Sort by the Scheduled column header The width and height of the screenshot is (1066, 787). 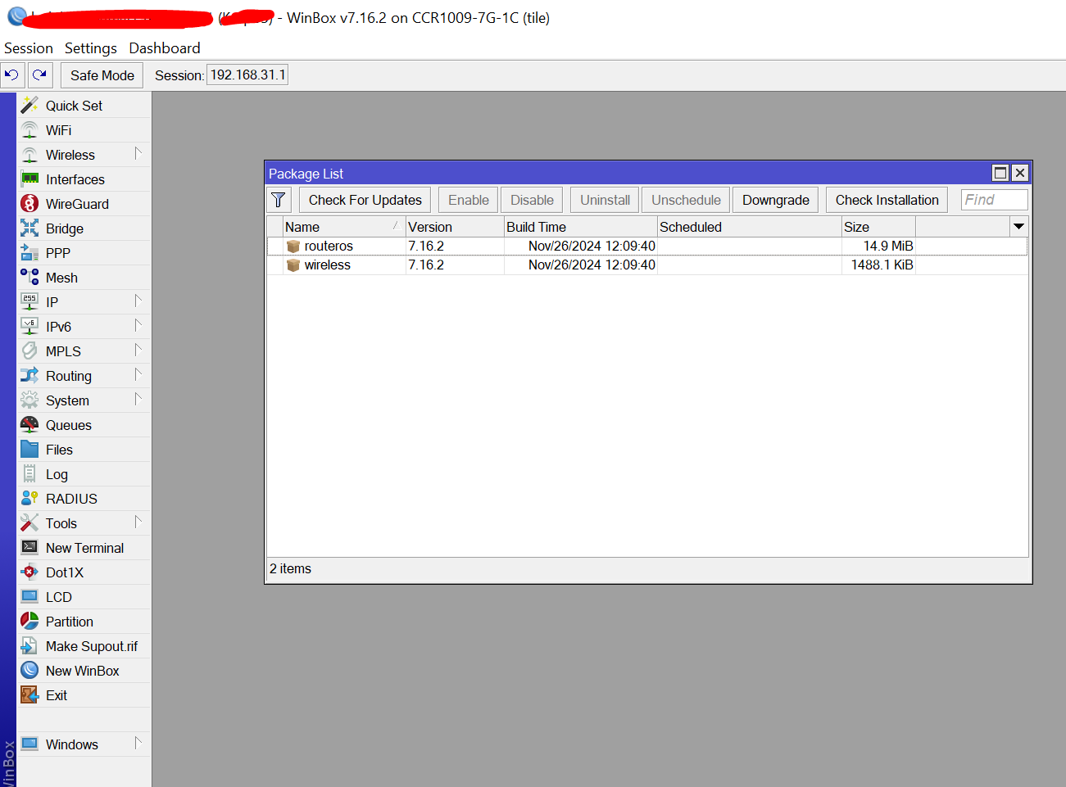click(x=750, y=227)
